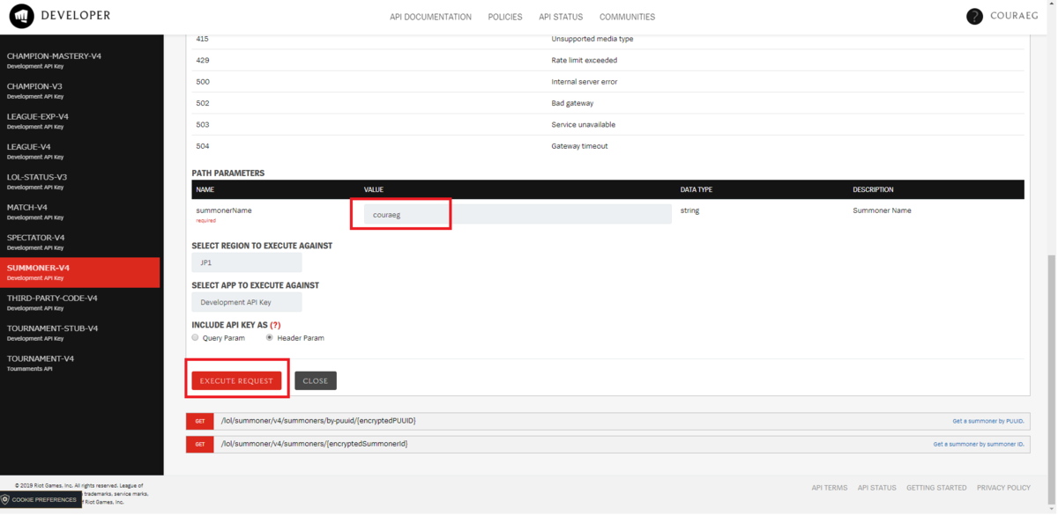Click the Rate limit exceeded description
The width and height of the screenshot is (1058, 516).
click(x=585, y=61)
